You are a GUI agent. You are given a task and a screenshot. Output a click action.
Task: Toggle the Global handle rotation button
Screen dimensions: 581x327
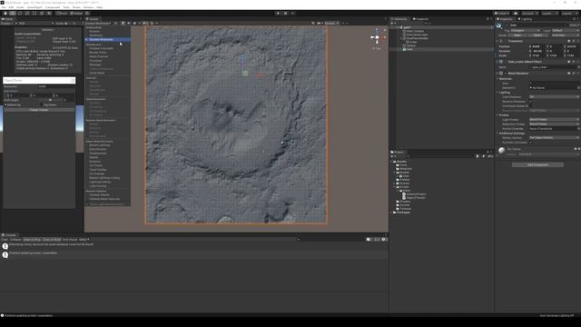point(76,14)
